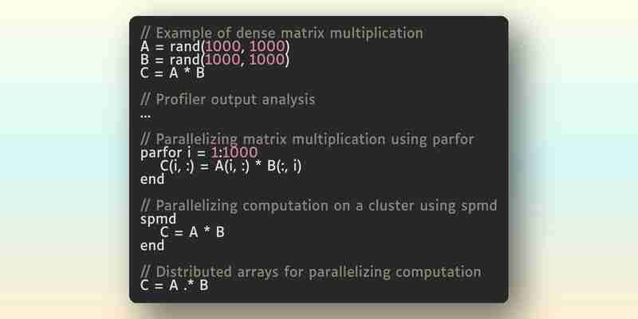
Task: Click the end keyword after spmd block
Action: point(152,246)
